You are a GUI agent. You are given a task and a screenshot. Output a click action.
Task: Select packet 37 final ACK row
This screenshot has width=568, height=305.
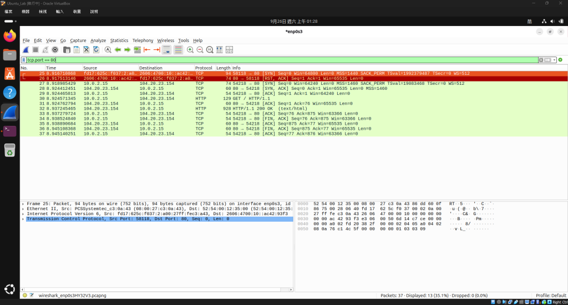click(294, 134)
